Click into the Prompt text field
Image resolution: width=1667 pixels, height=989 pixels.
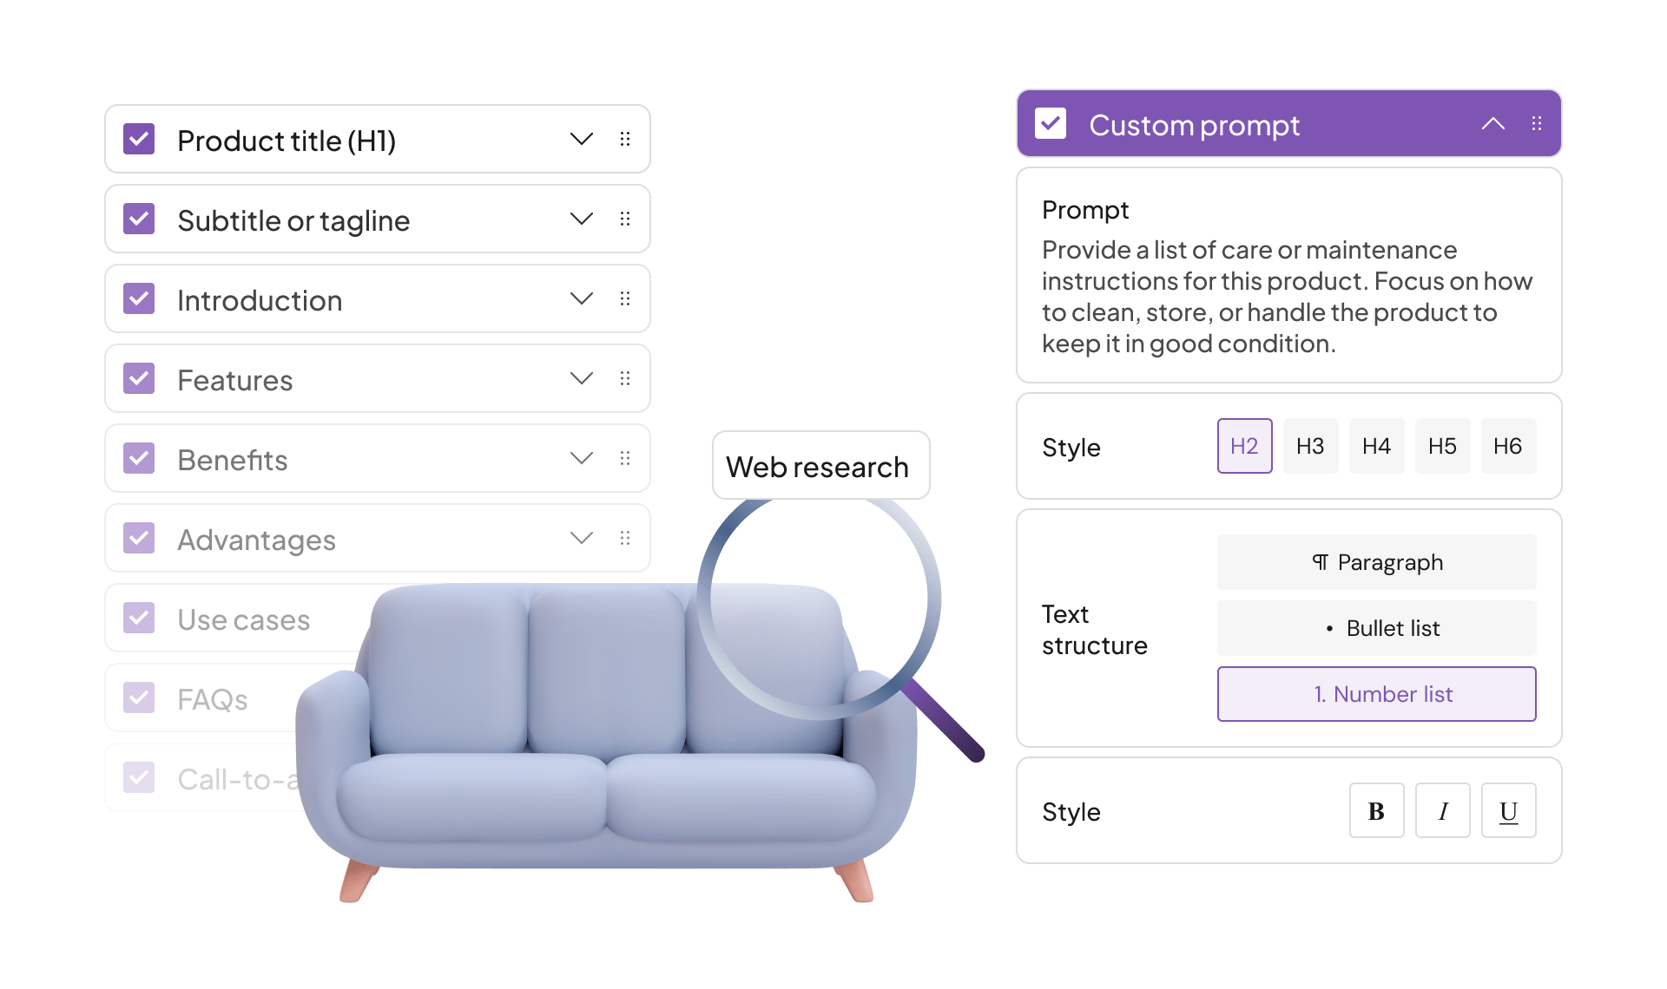coord(1288,275)
